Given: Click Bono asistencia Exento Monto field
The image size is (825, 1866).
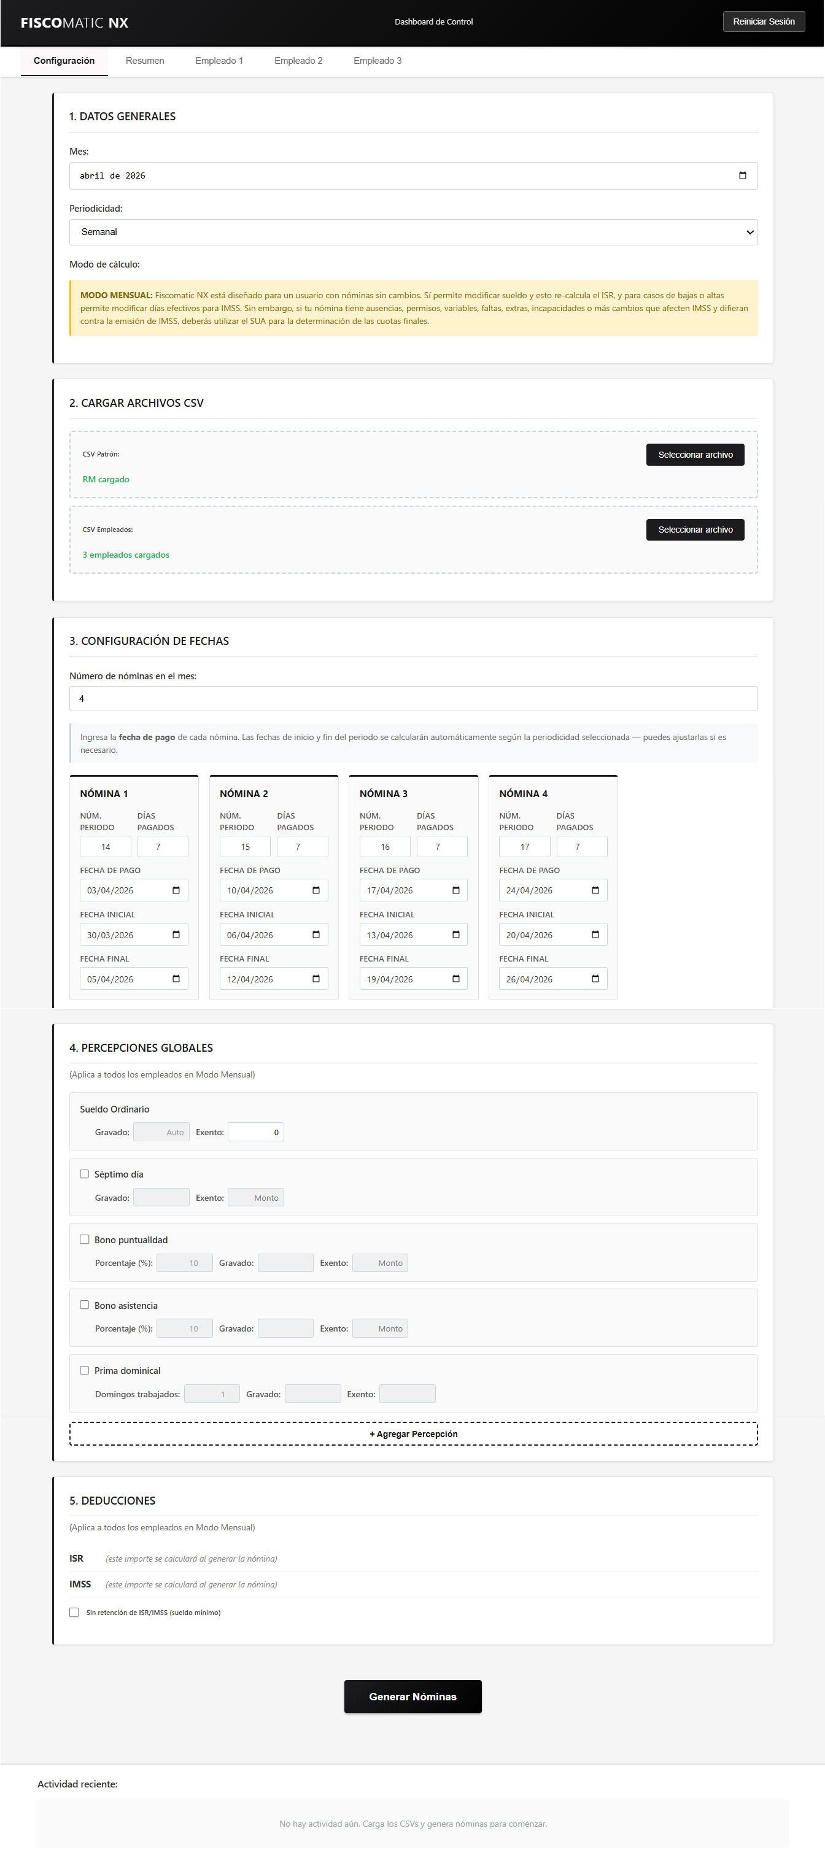Looking at the screenshot, I should [380, 1328].
